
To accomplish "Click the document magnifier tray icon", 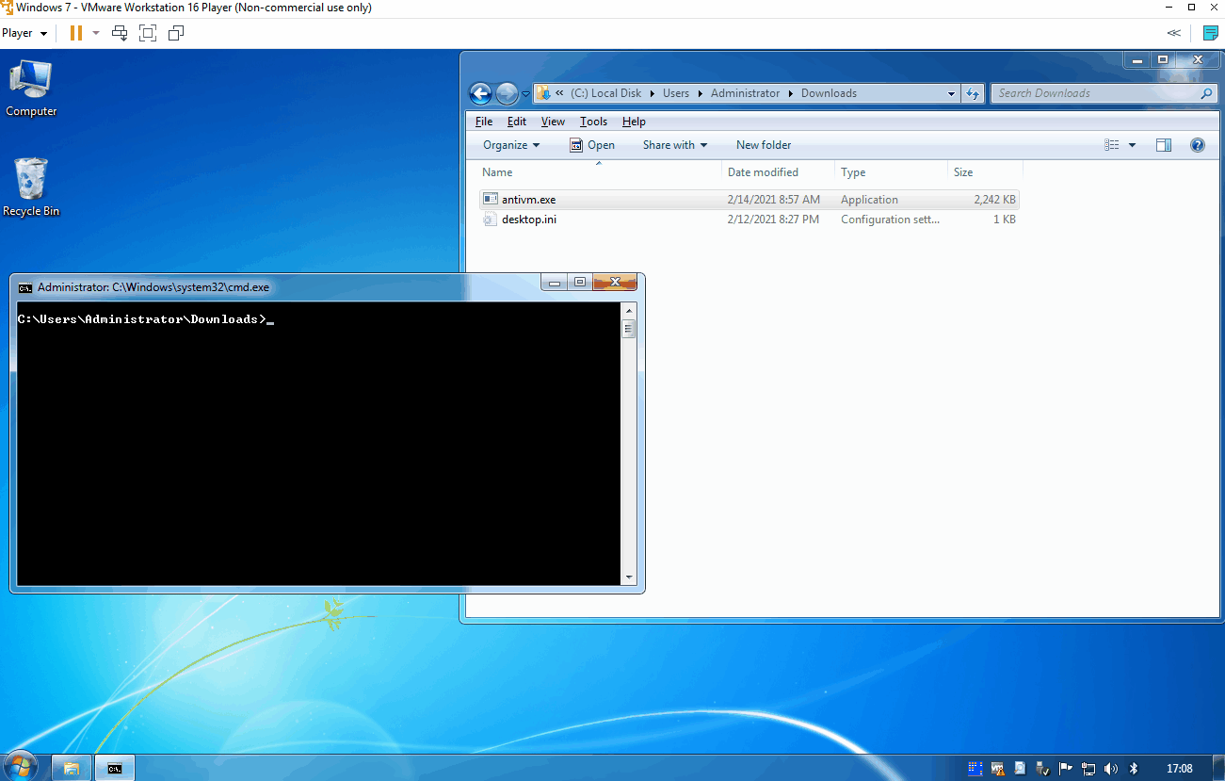I will [1020, 768].
